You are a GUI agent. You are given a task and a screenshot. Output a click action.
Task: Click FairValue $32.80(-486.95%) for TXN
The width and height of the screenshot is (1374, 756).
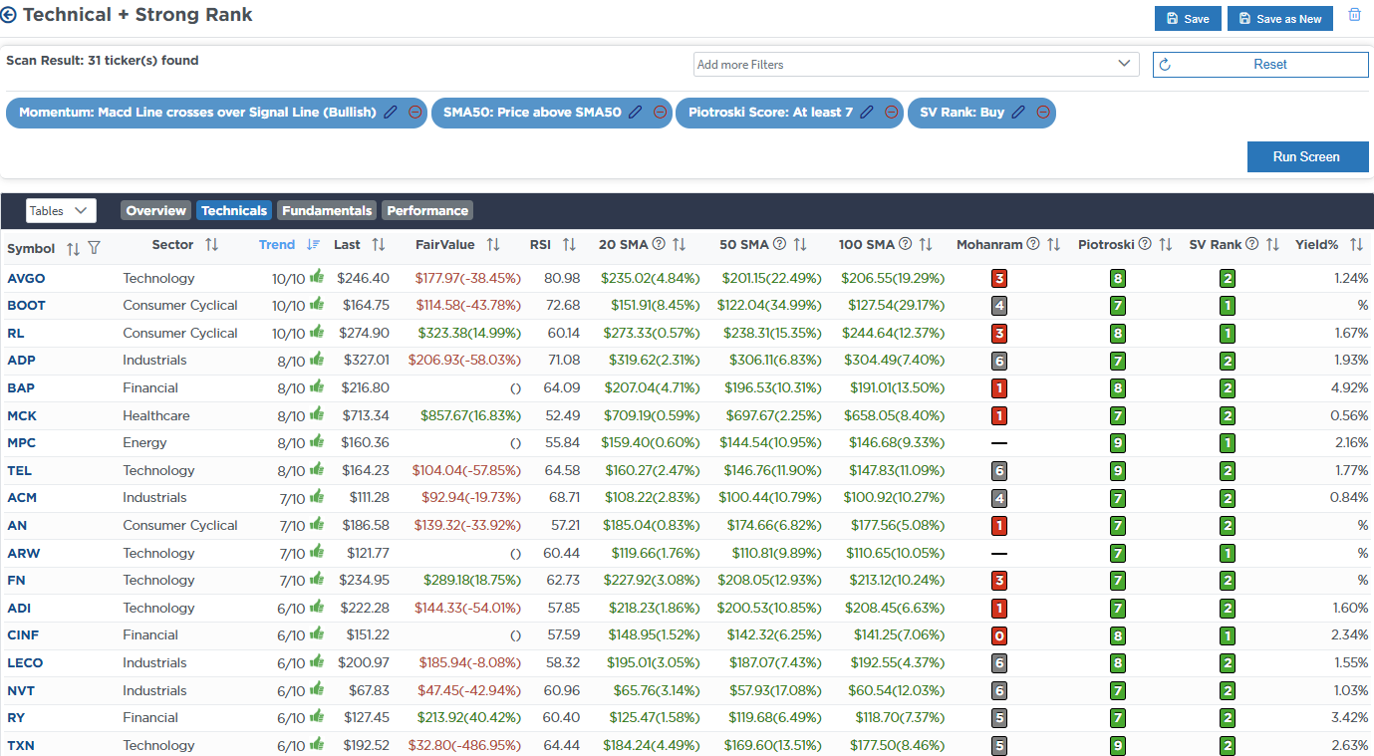pyautogui.click(x=465, y=745)
